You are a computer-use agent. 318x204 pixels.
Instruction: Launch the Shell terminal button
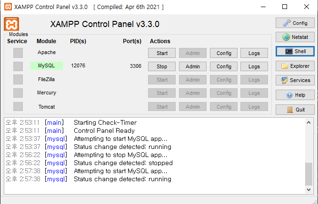tap(295, 51)
